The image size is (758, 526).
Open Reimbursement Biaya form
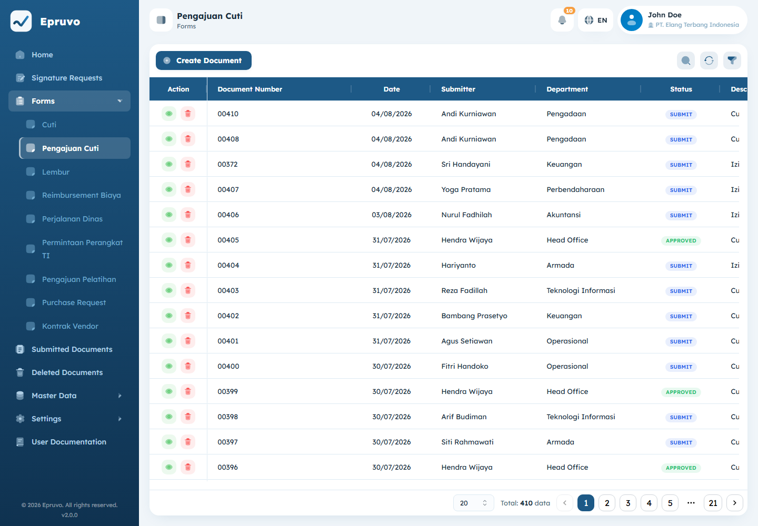pos(75,195)
